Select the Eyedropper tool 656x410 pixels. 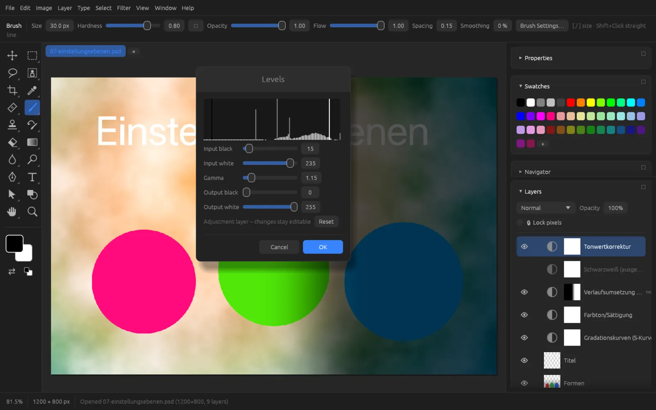[32, 90]
